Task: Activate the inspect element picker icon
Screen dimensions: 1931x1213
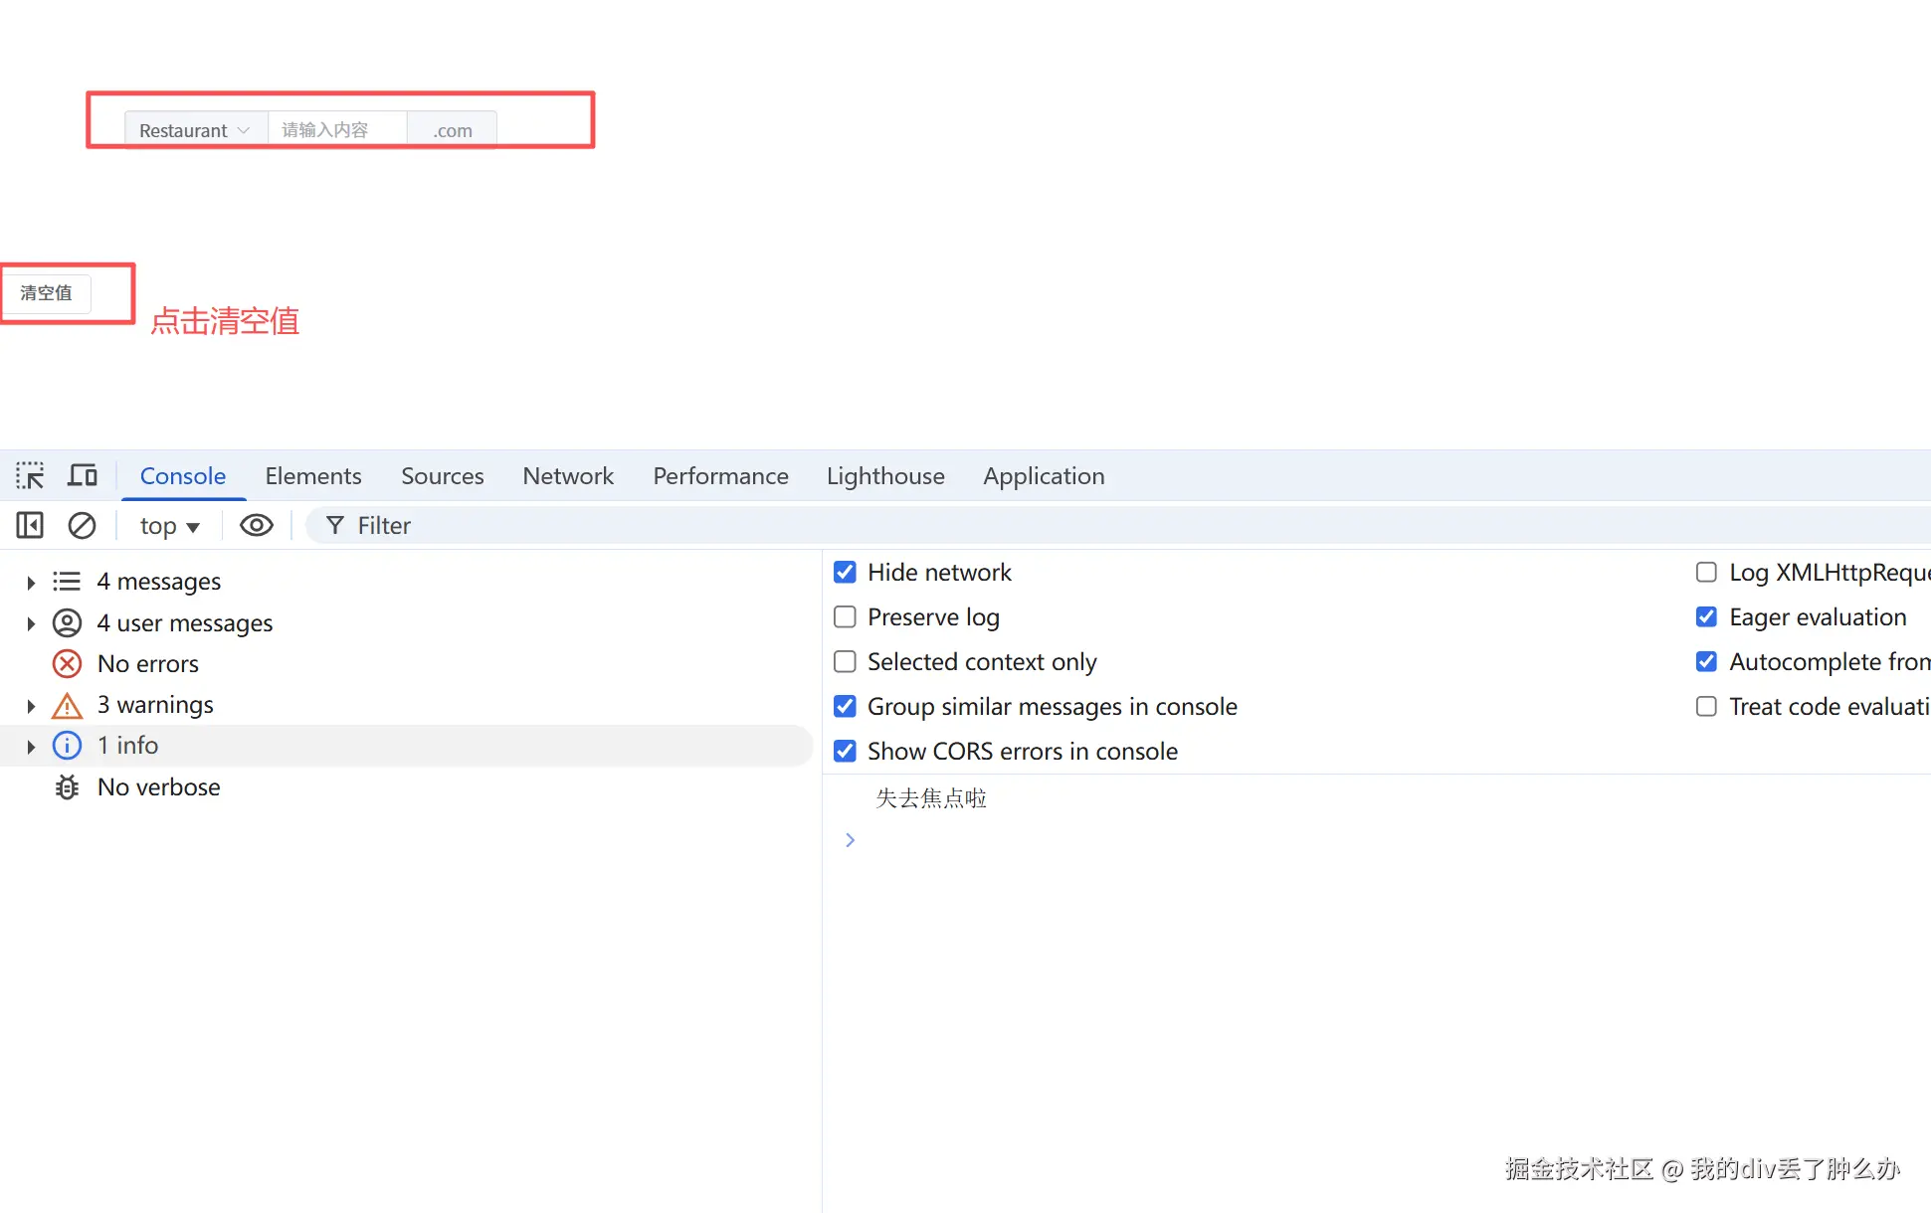Action: coord(30,475)
